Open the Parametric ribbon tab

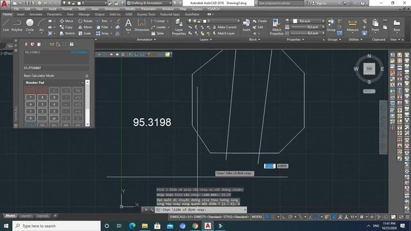55,14
